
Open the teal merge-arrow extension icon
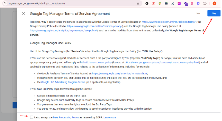tap(173, 3)
